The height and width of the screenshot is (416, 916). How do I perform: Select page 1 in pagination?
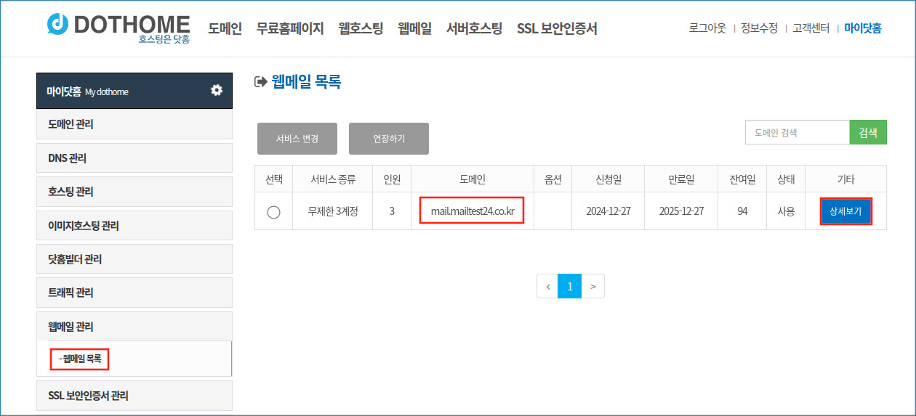570,286
